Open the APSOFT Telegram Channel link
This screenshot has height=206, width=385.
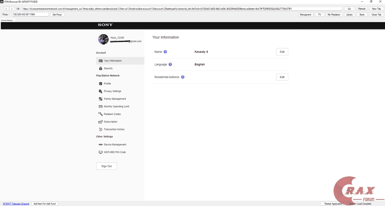point(16,204)
